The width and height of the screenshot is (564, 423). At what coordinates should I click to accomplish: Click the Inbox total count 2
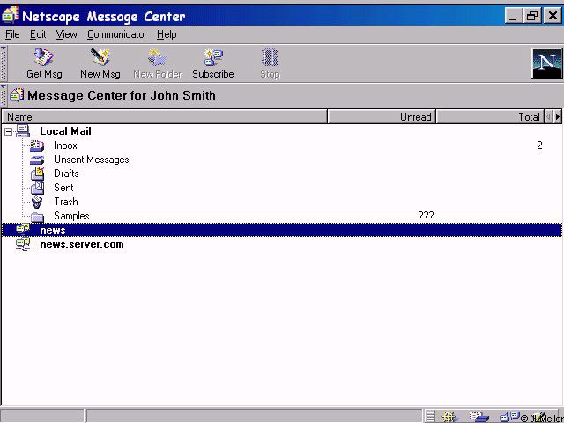(539, 145)
